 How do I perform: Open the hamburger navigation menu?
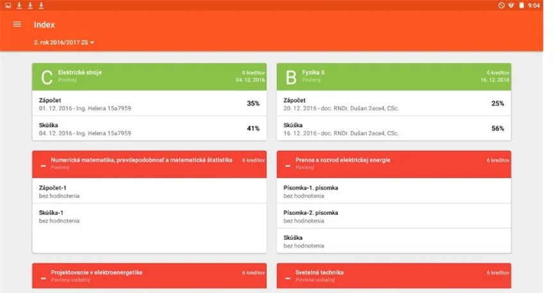(x=17, y=24)
